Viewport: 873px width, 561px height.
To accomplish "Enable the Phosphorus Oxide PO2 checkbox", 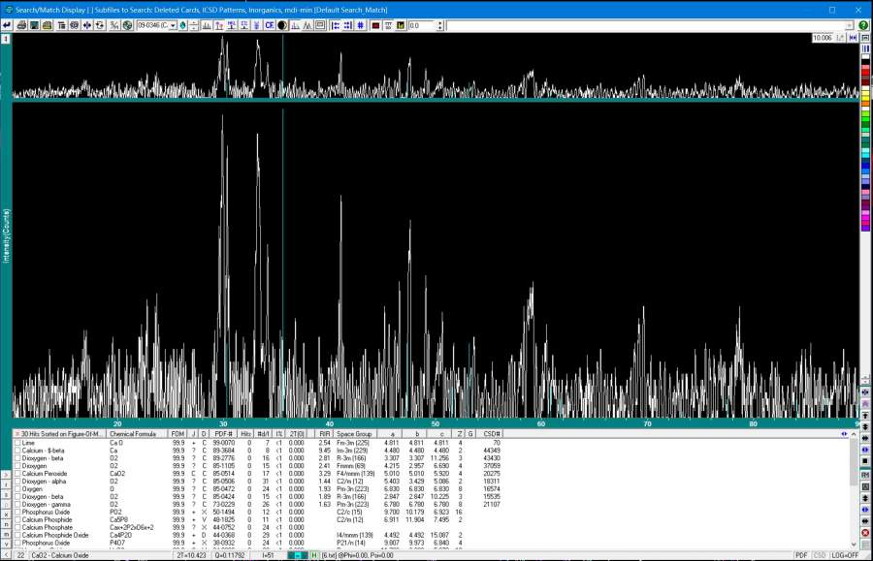I will coord(17,513).
